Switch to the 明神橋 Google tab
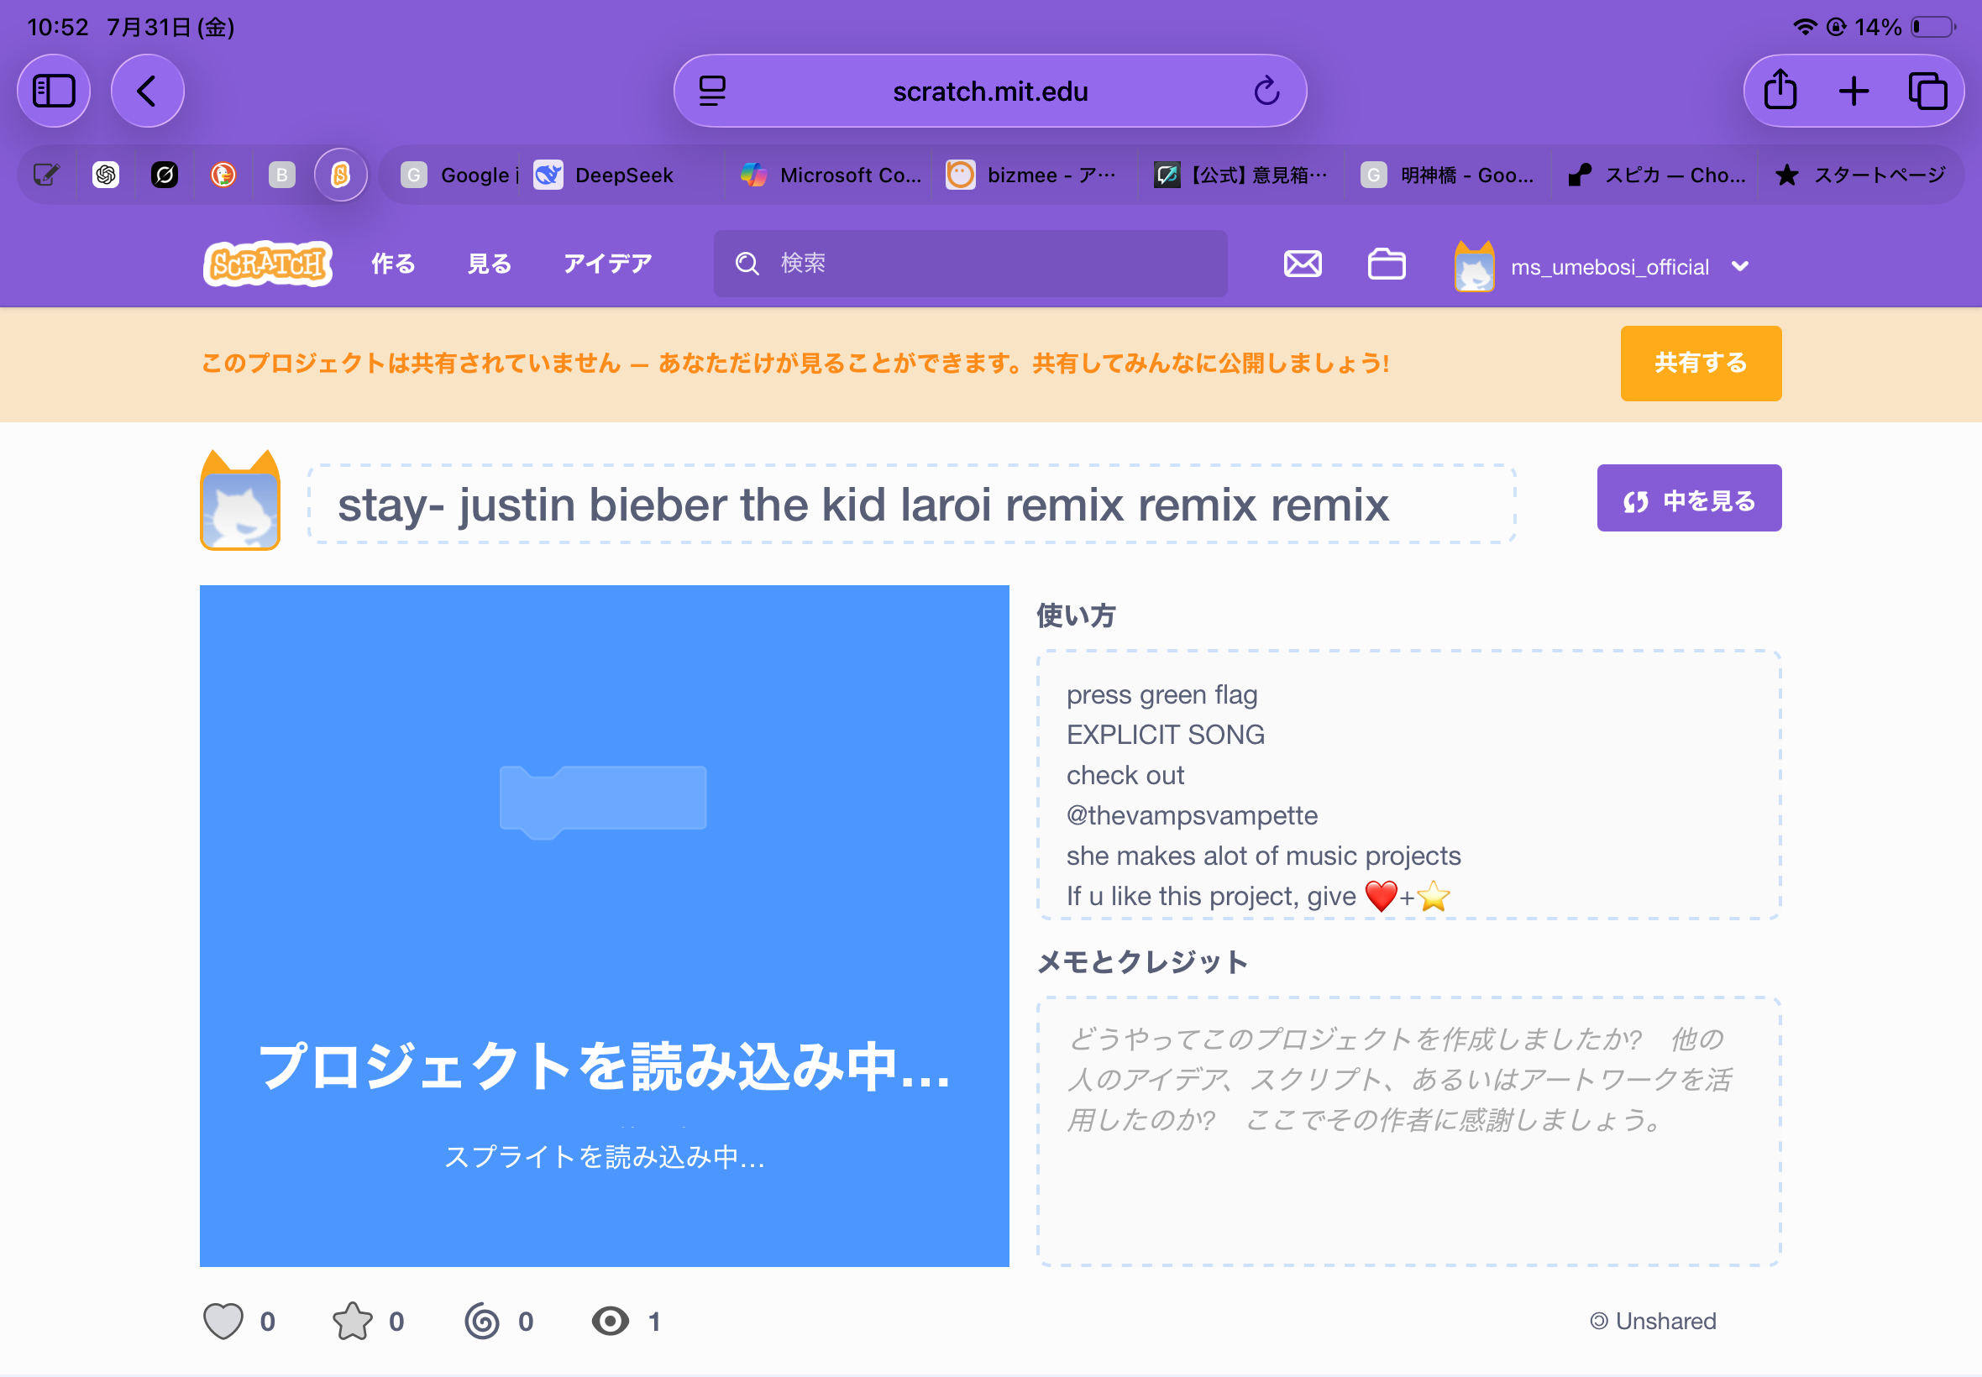The height and width of the screenshot is (1377, 1982). click(x=1448, y=175)
